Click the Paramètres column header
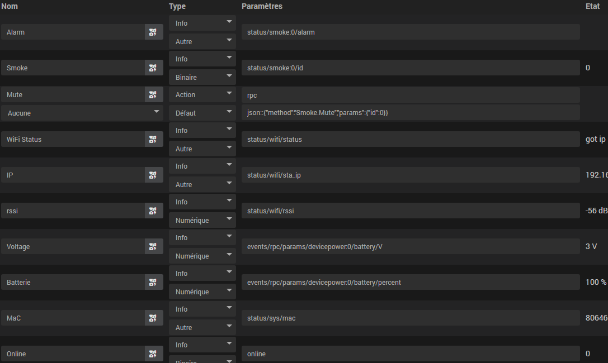608x363 pixels. 262,6
